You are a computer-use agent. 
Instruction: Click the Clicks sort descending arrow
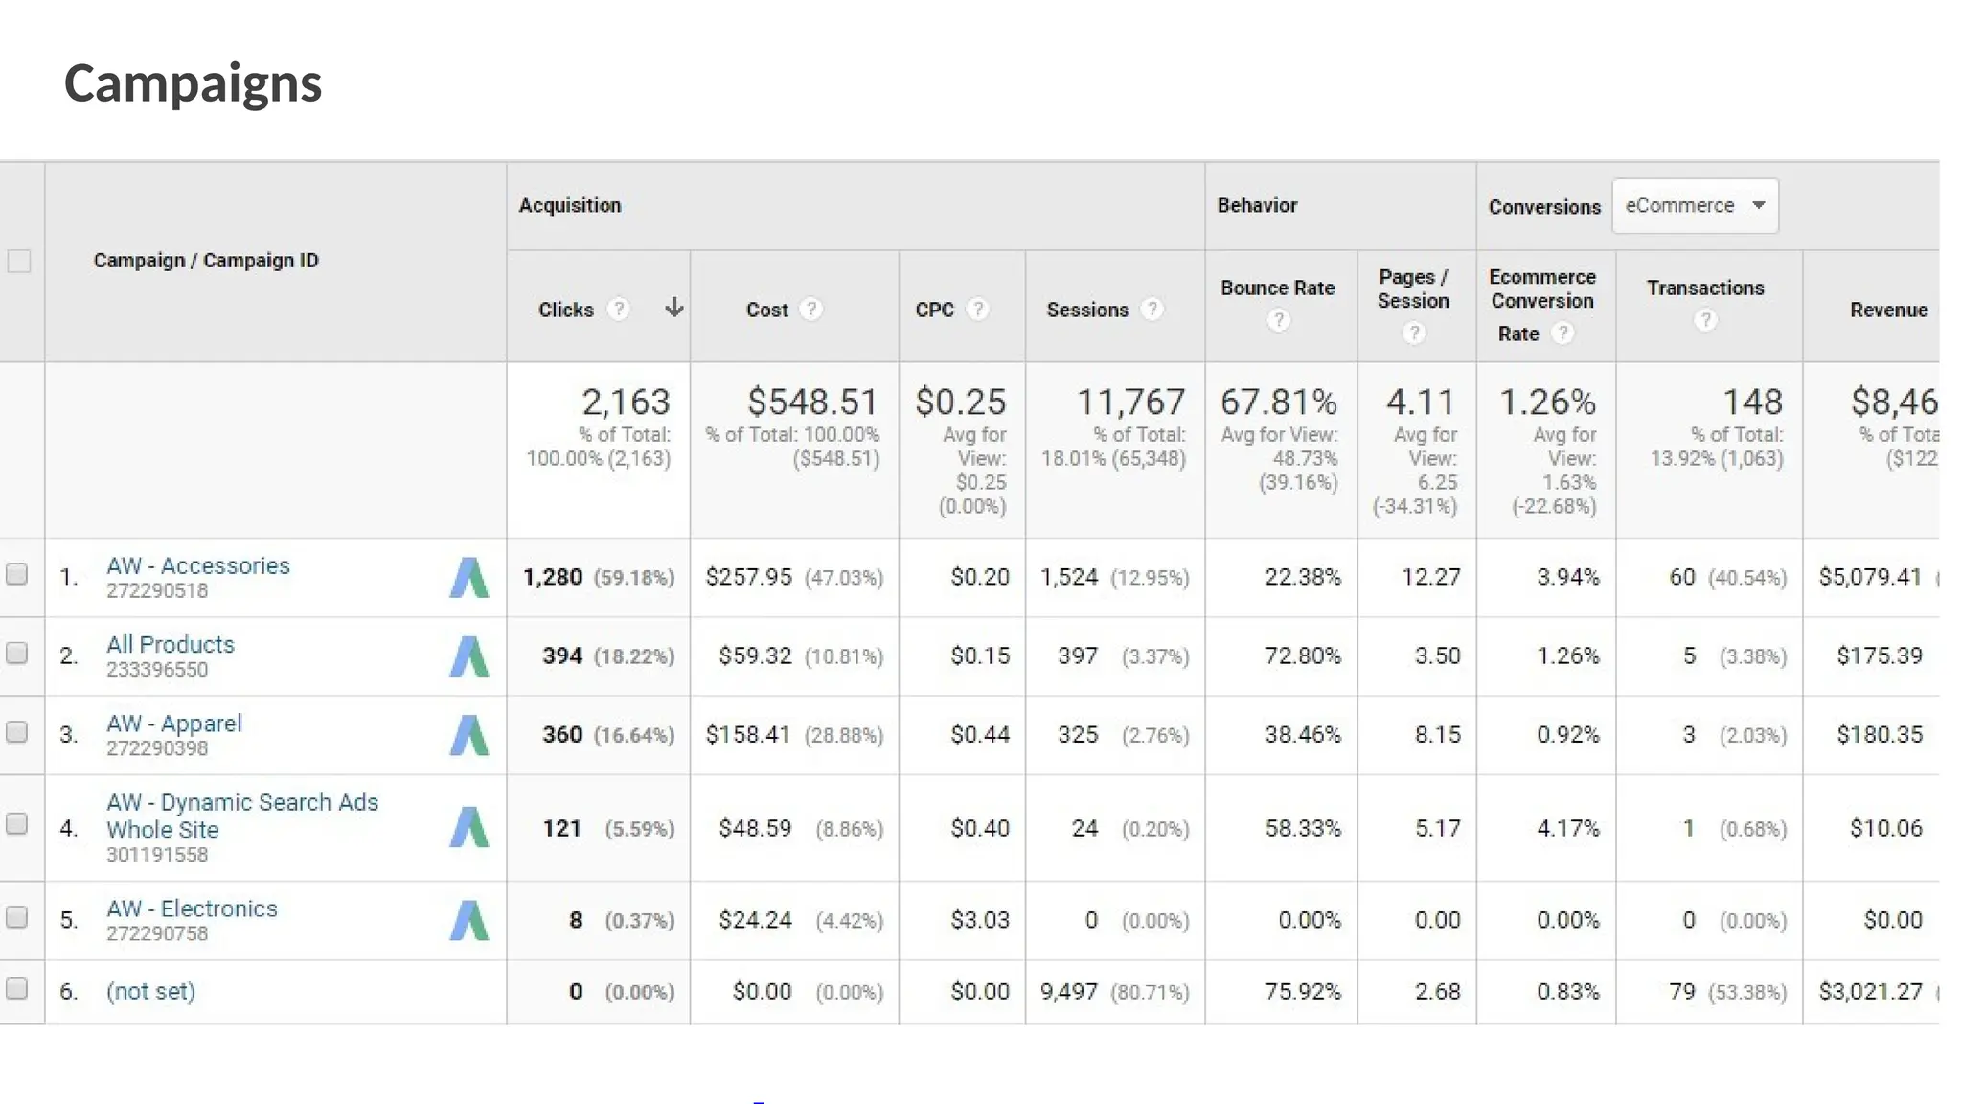coord(674,308)
